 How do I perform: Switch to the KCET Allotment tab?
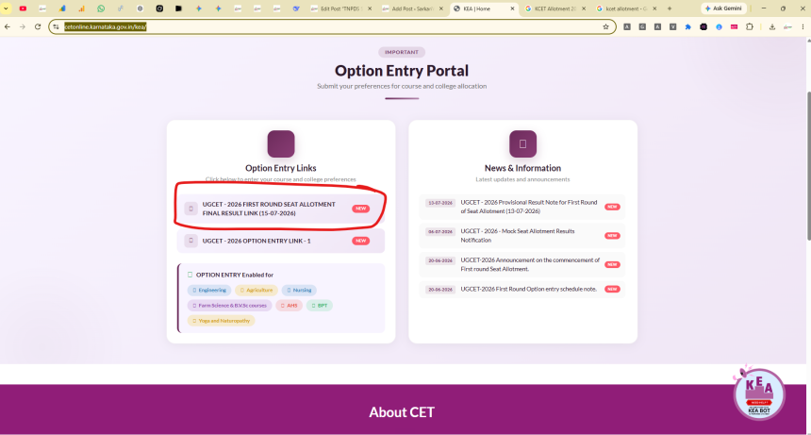[551, 8]
